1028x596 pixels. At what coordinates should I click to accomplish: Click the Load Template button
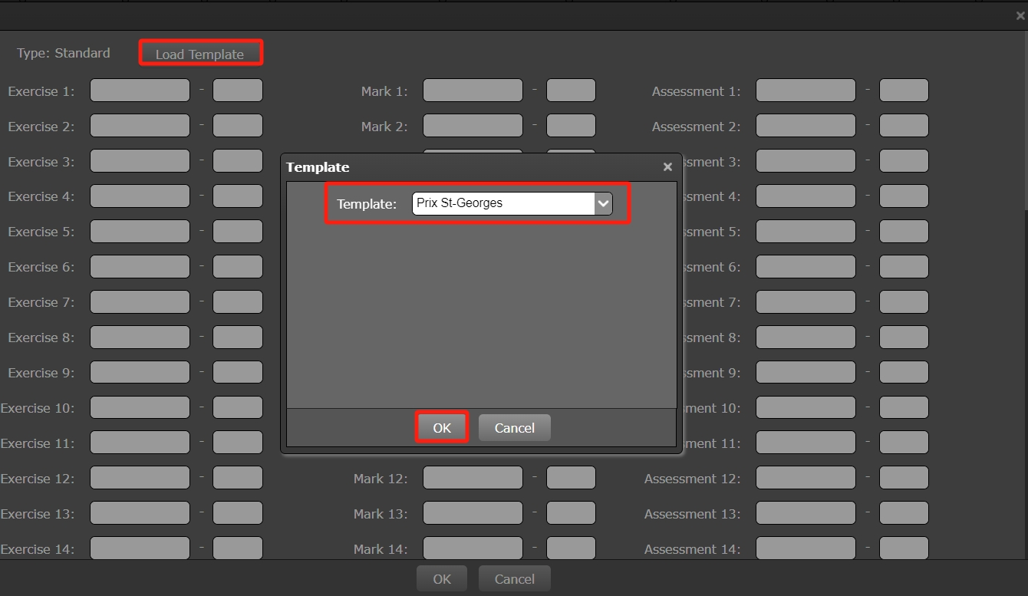tap(199, 54)
